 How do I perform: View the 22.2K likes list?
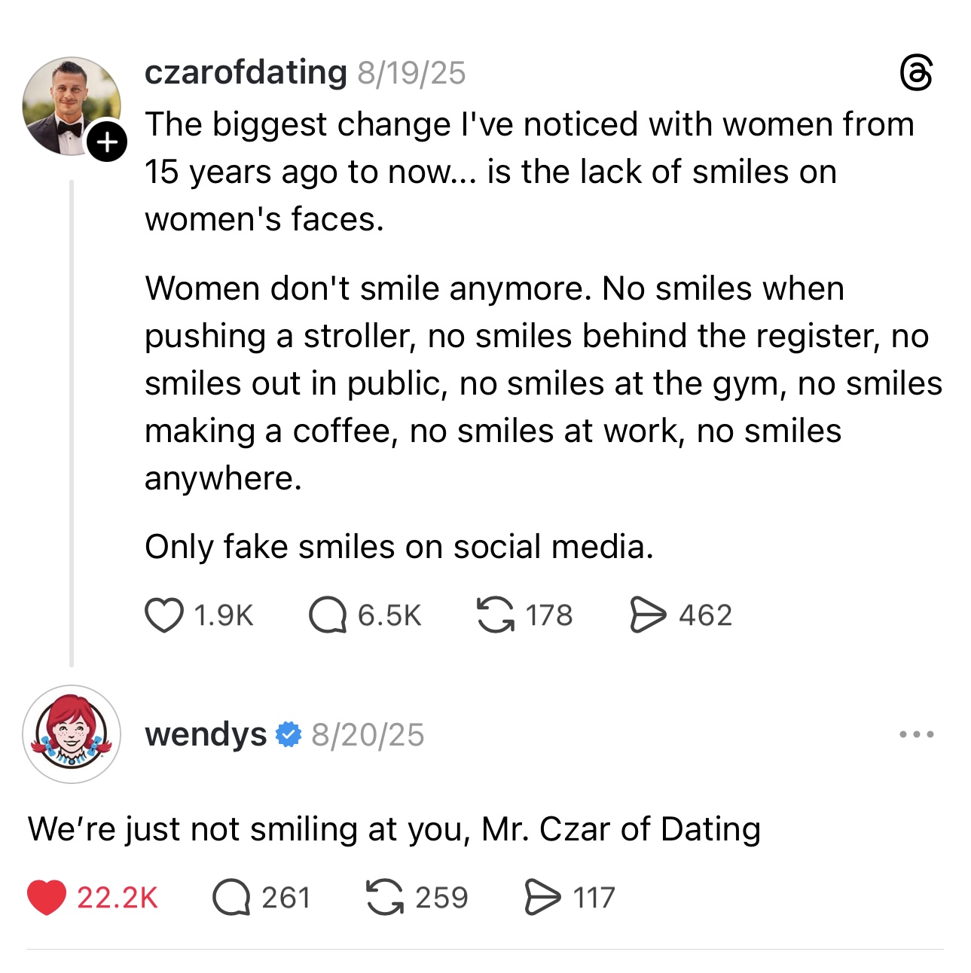coord(118,895)
